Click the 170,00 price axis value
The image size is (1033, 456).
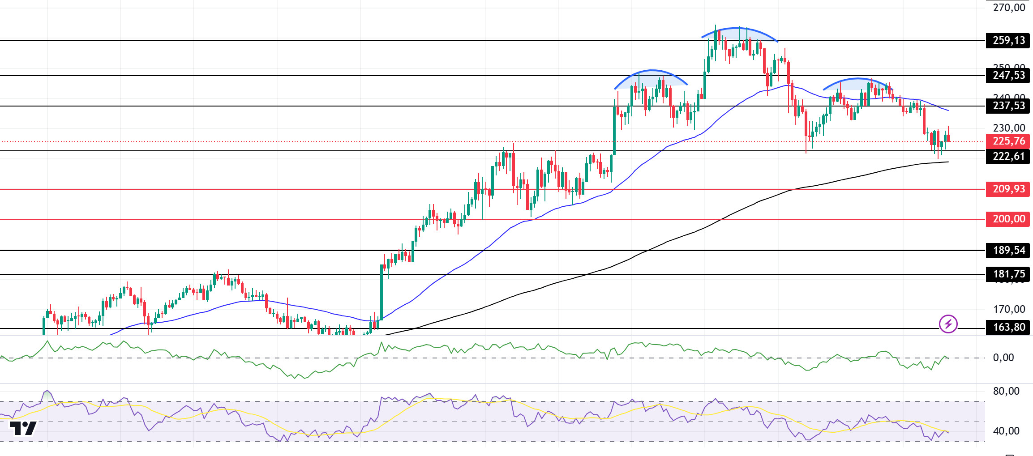click(x=1009, y=309)
